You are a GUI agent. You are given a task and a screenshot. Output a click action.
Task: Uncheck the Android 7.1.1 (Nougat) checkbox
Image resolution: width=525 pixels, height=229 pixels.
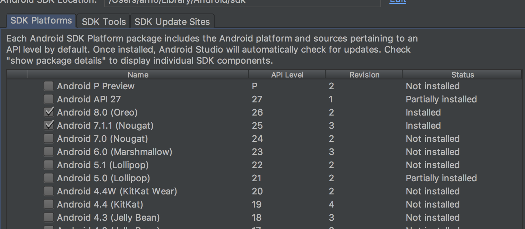pos(49,125)
